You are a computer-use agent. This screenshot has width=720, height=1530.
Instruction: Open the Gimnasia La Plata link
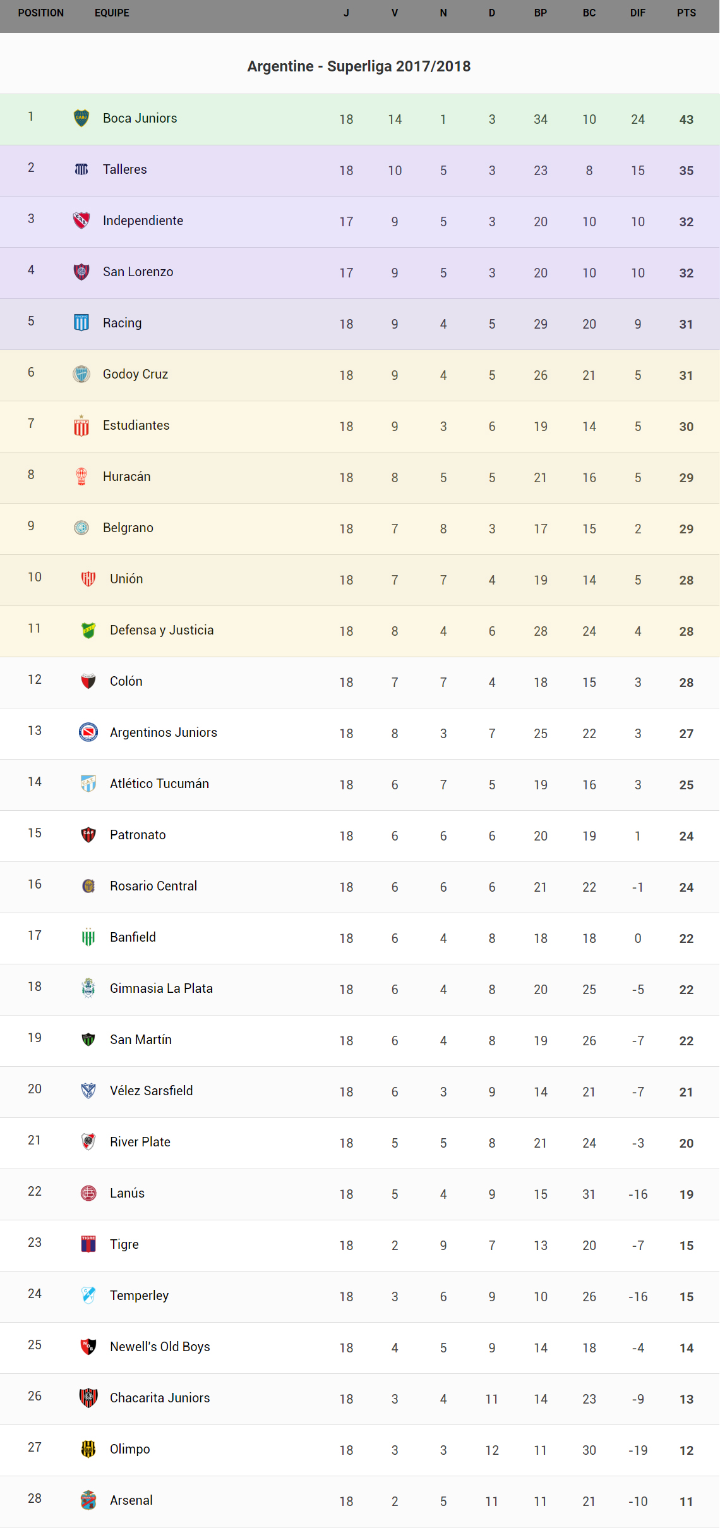(161, 988)
